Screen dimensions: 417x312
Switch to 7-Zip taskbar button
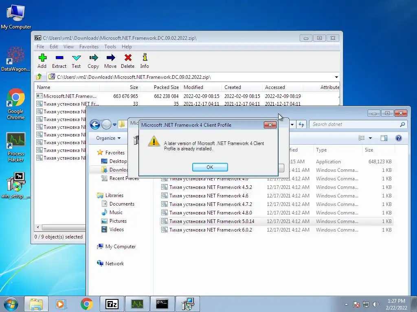click(112, 304)
